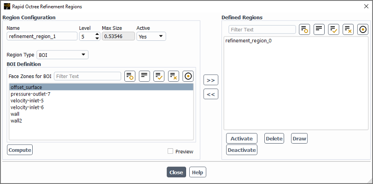Click the list view icon for BOI face zones
Viewport: 373px width, 184px height.
144,76
